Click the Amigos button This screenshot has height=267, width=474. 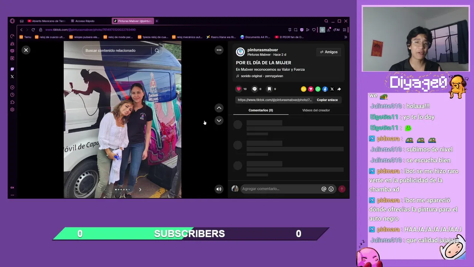coord(329,52)
